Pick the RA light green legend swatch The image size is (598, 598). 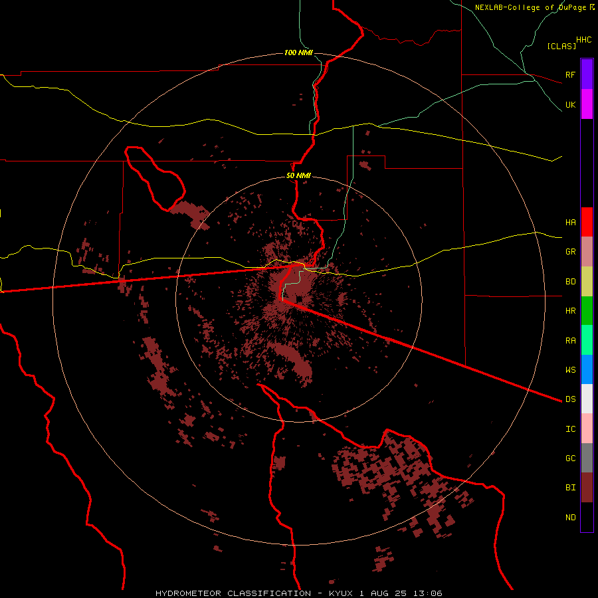[x=587, y=340]
